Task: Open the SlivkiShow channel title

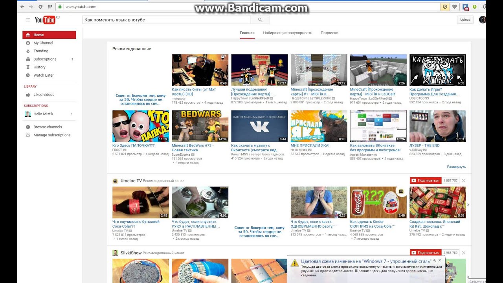Action: pyautogui.click(x=131, y=253)
